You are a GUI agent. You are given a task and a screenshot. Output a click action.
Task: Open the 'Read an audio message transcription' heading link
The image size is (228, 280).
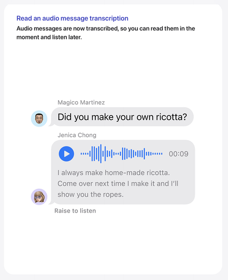[x=72, y=18]
